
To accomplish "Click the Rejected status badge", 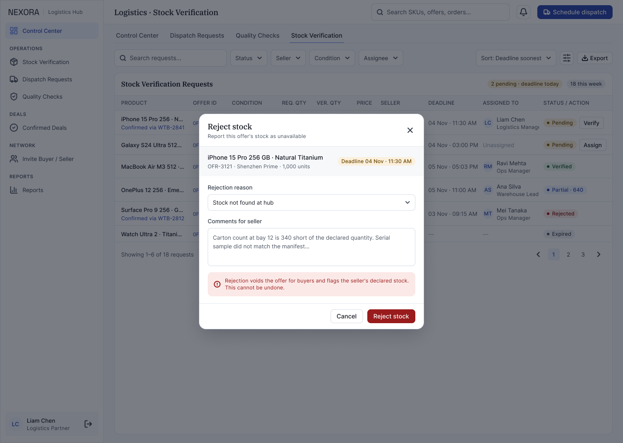I will (561, 214).
